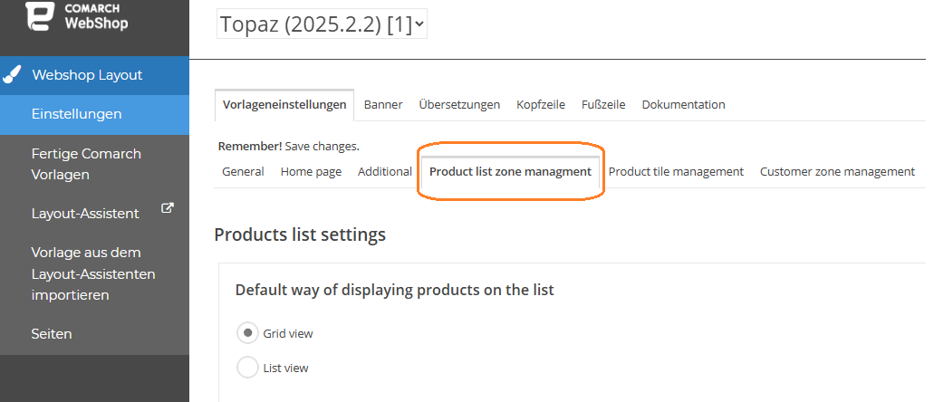Screen dimensions: 934x402
Task: Switch to the Banner tab
Action: tap(383, 105)
